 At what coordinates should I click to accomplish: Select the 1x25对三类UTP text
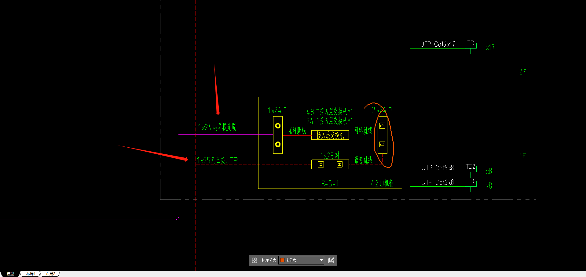[x=217, y=160]
